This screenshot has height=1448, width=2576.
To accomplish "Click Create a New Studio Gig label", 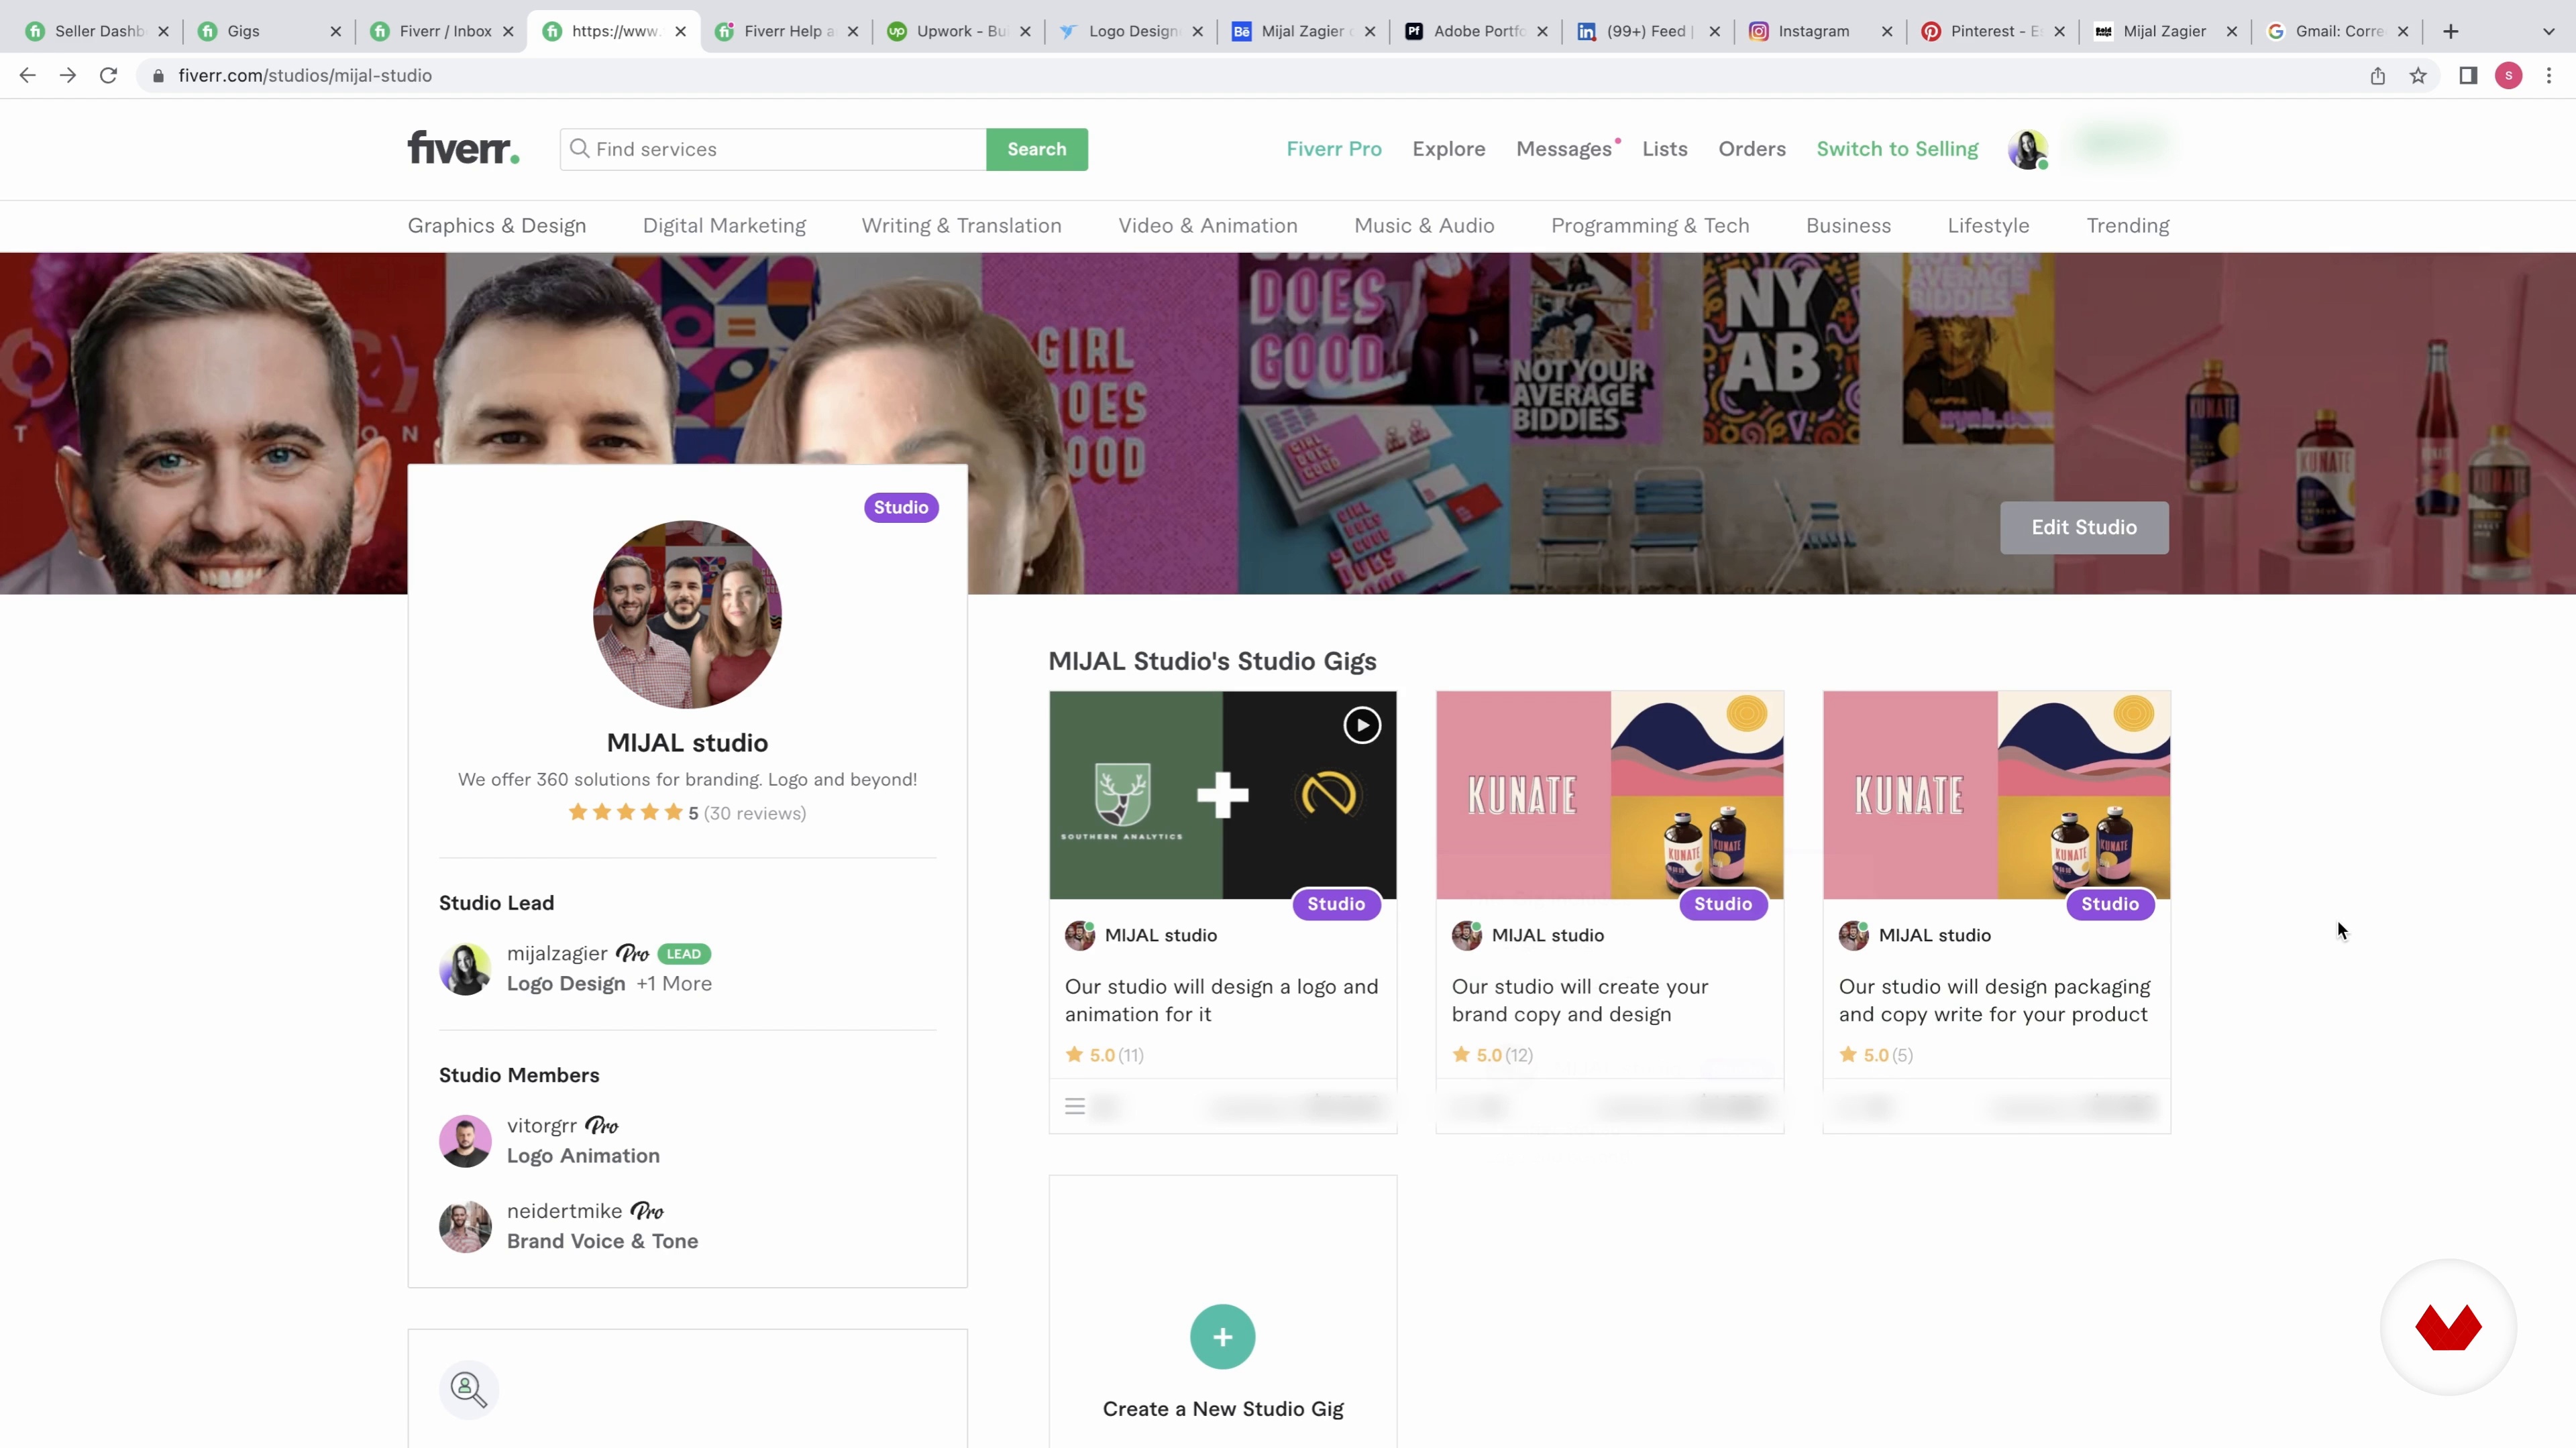I will coord(1222,1409).
